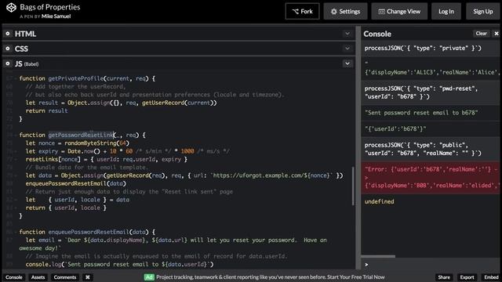
Task: Open the Assets footer button
Action: [x=38, y=277]
